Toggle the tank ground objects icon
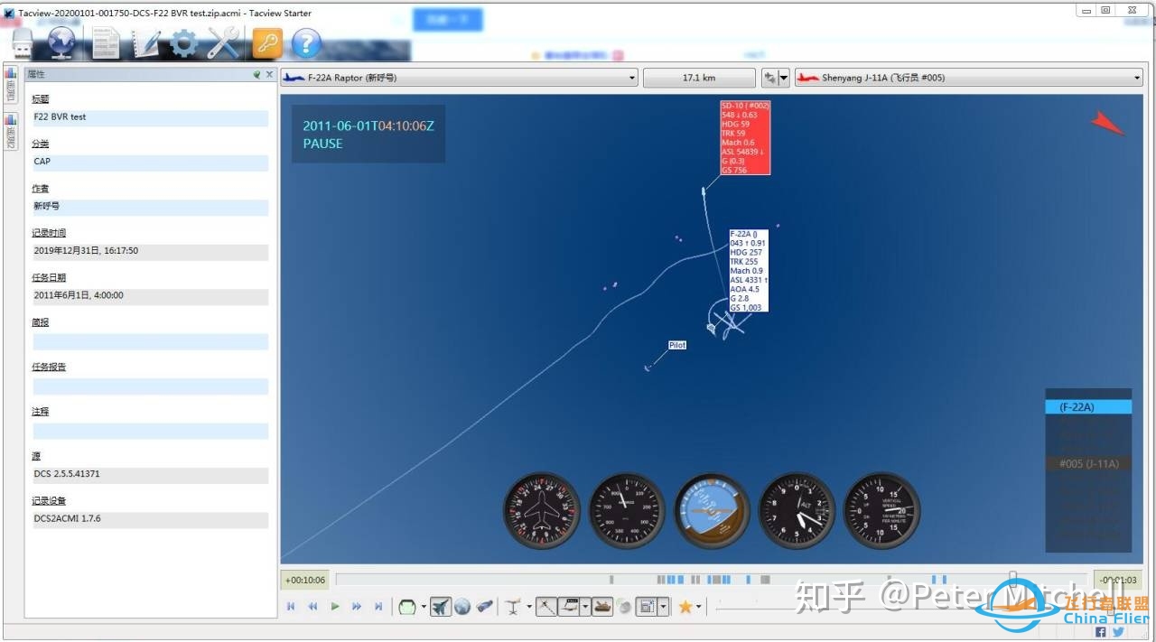Image resolution: width=1156 pixels, height=642 pixels. pyautogui.click(x=601, y=607)
